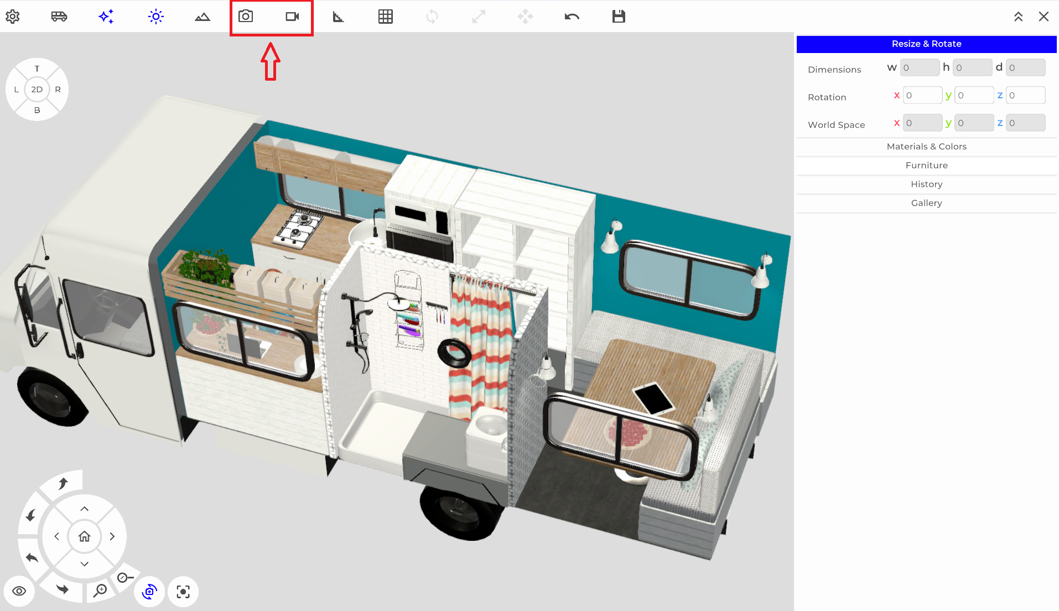Click the World Space y field
The width and height of the screenshot is (1059, 611).
974,123
